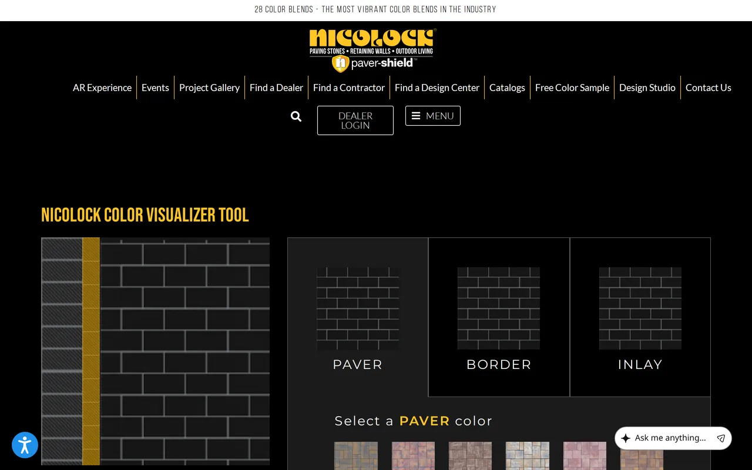Image resolution: width=752 pixels, height=470 pixels.
Task: Select Find a Contractor
Action: (349, 88)
